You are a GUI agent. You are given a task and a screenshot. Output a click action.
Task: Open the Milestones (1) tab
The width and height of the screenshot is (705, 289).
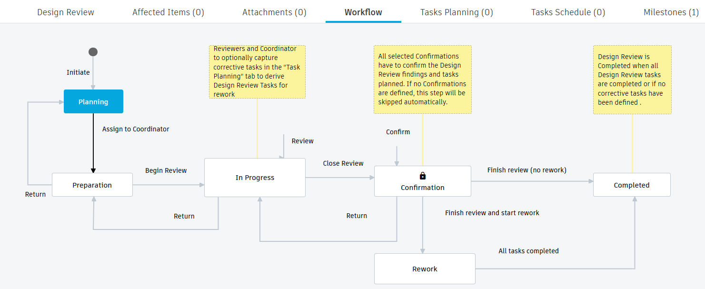[671, 12]
